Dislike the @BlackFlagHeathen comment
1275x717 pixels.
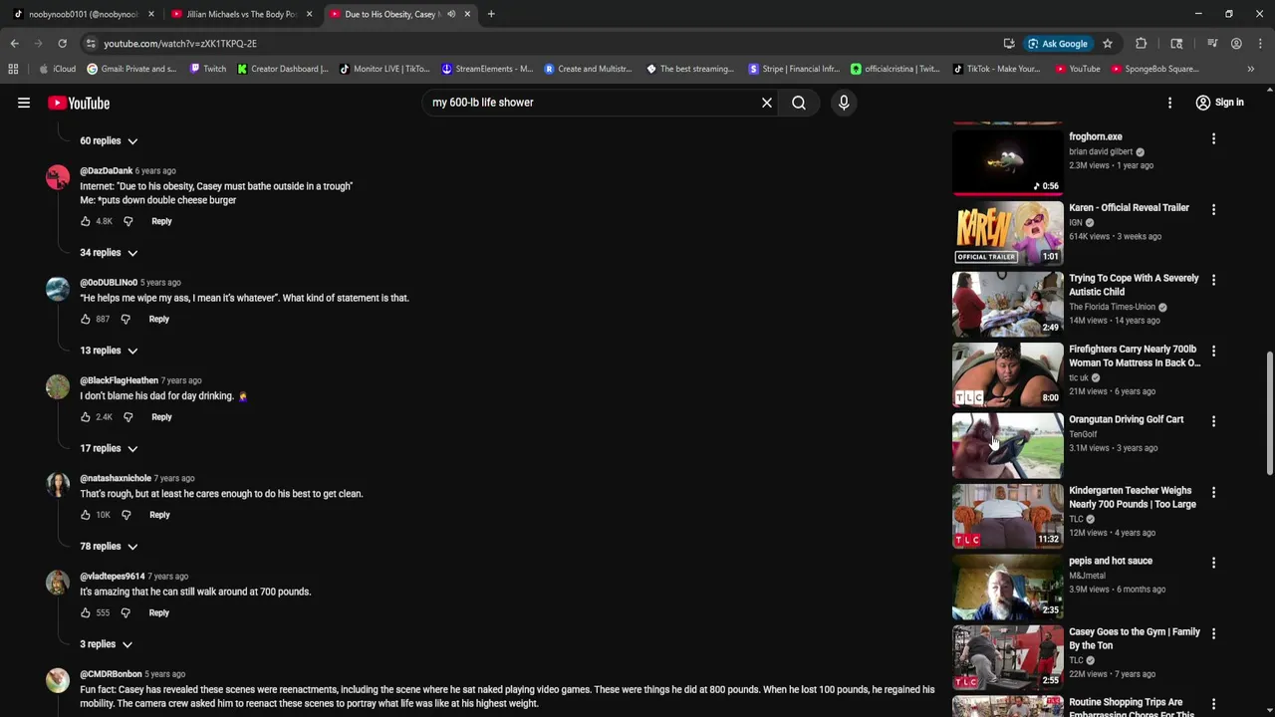[127, 417]
